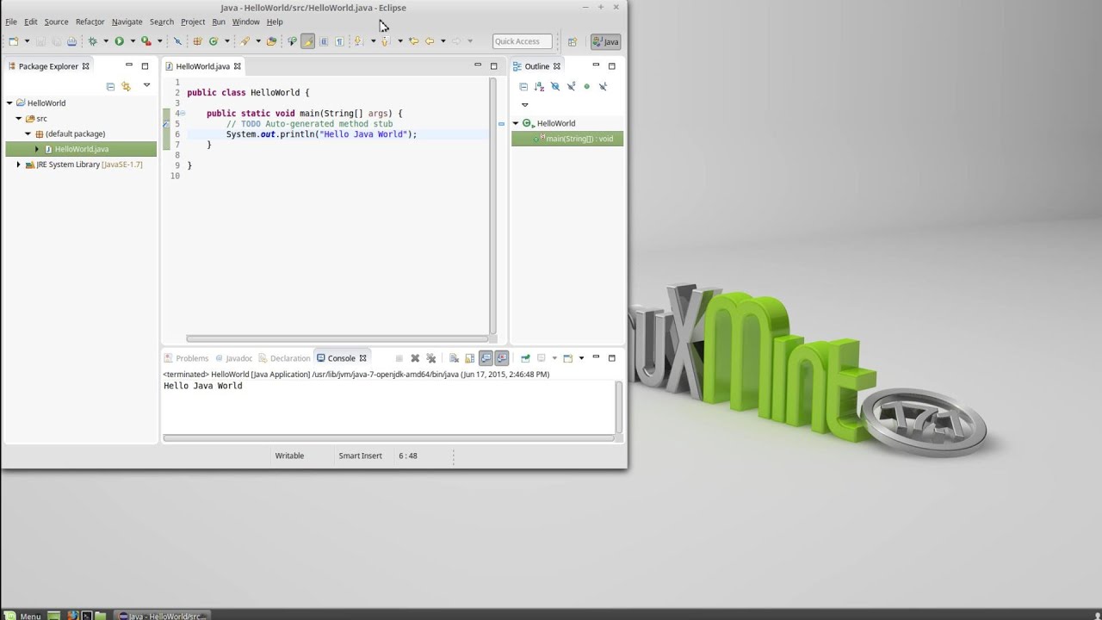Close the HelloWorld.java editor tab
1102x620 pixels.
point(238,66)
